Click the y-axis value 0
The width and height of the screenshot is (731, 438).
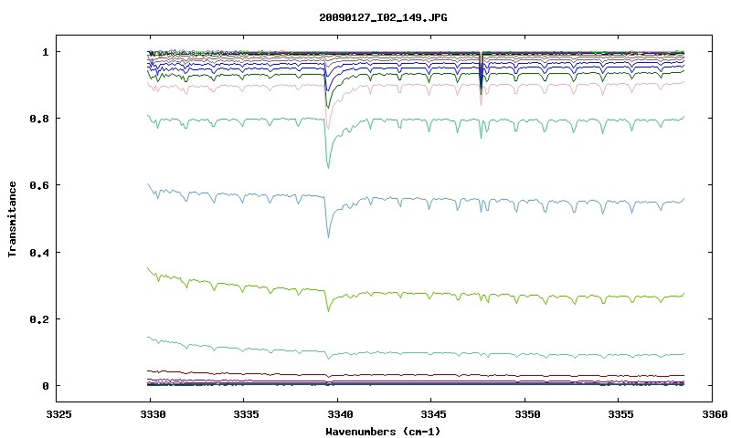coord(45,386)
